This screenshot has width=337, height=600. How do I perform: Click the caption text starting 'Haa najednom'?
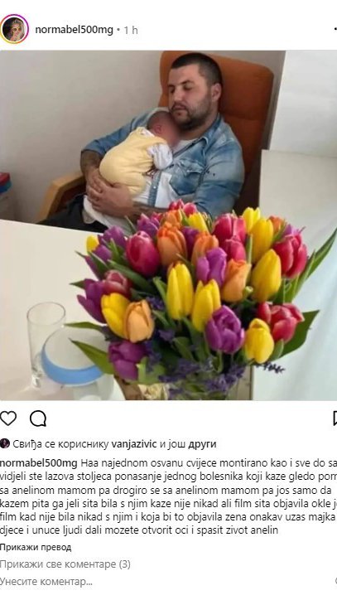pyautogui.click(x=168, y=496)
